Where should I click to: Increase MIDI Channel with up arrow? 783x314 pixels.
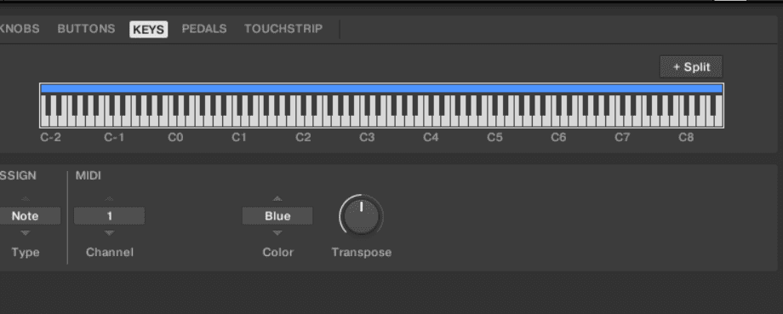point(109,199)
